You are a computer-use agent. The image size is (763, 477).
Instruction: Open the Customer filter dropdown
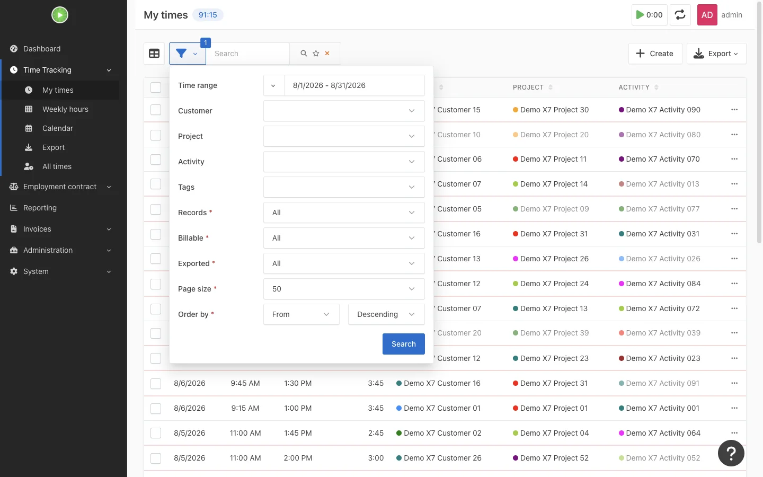[344, 111]
